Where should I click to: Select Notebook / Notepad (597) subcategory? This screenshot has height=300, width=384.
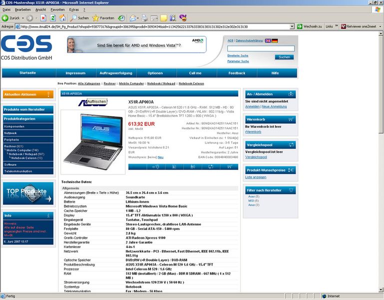(x=26, y=154)
